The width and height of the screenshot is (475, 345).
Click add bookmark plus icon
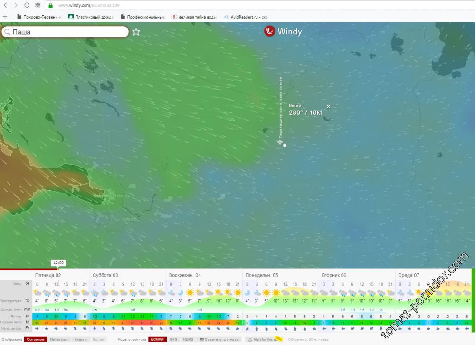click(x=5, y=17)
